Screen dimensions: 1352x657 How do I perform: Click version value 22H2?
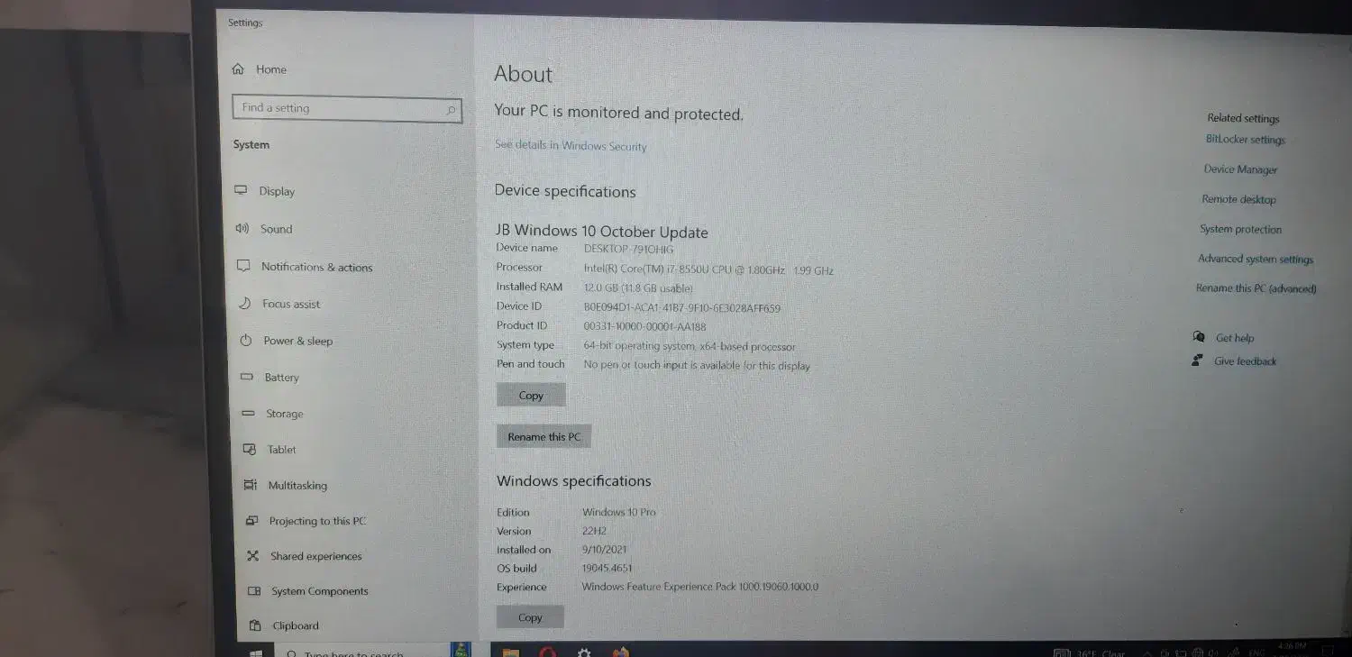[x=595, y=531]
